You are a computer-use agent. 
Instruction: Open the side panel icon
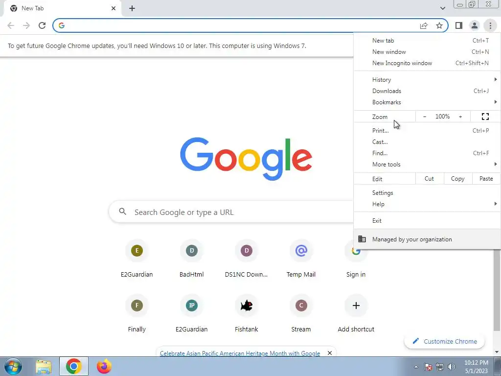point(459,25)
